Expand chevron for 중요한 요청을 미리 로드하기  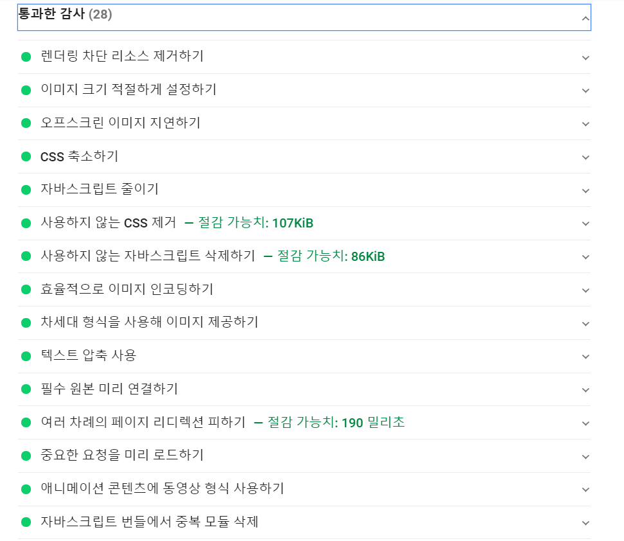[x=585, y=457]
